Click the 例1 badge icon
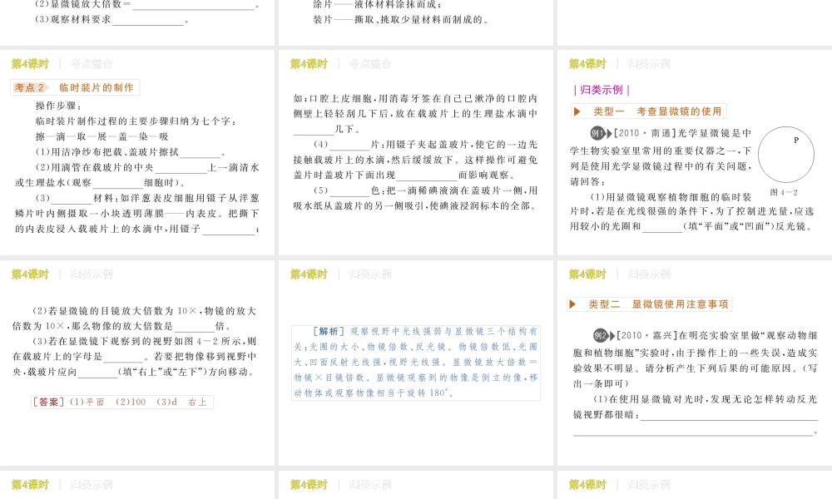The height and width of the screenshot is (499, 832). click(x=602, y=134)
